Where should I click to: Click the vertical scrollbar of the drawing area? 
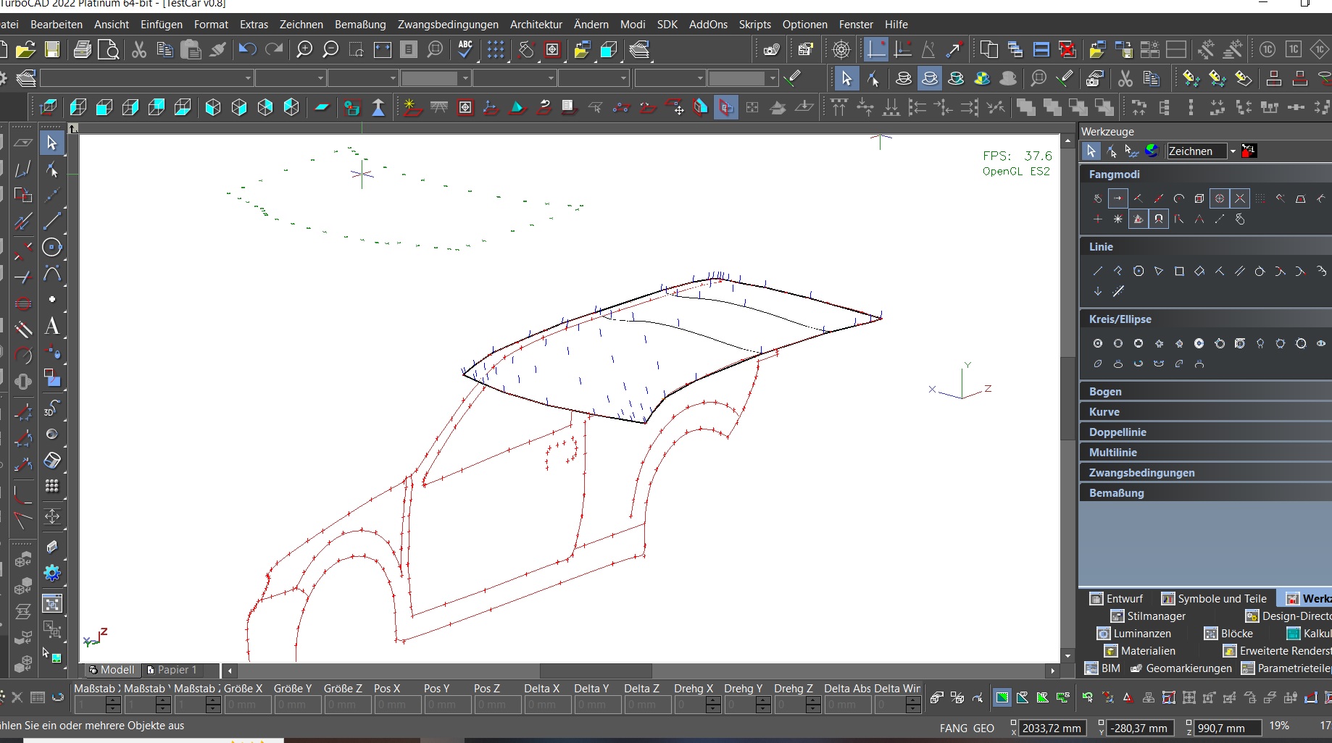pyautogui.click(x=1067, y=398)
